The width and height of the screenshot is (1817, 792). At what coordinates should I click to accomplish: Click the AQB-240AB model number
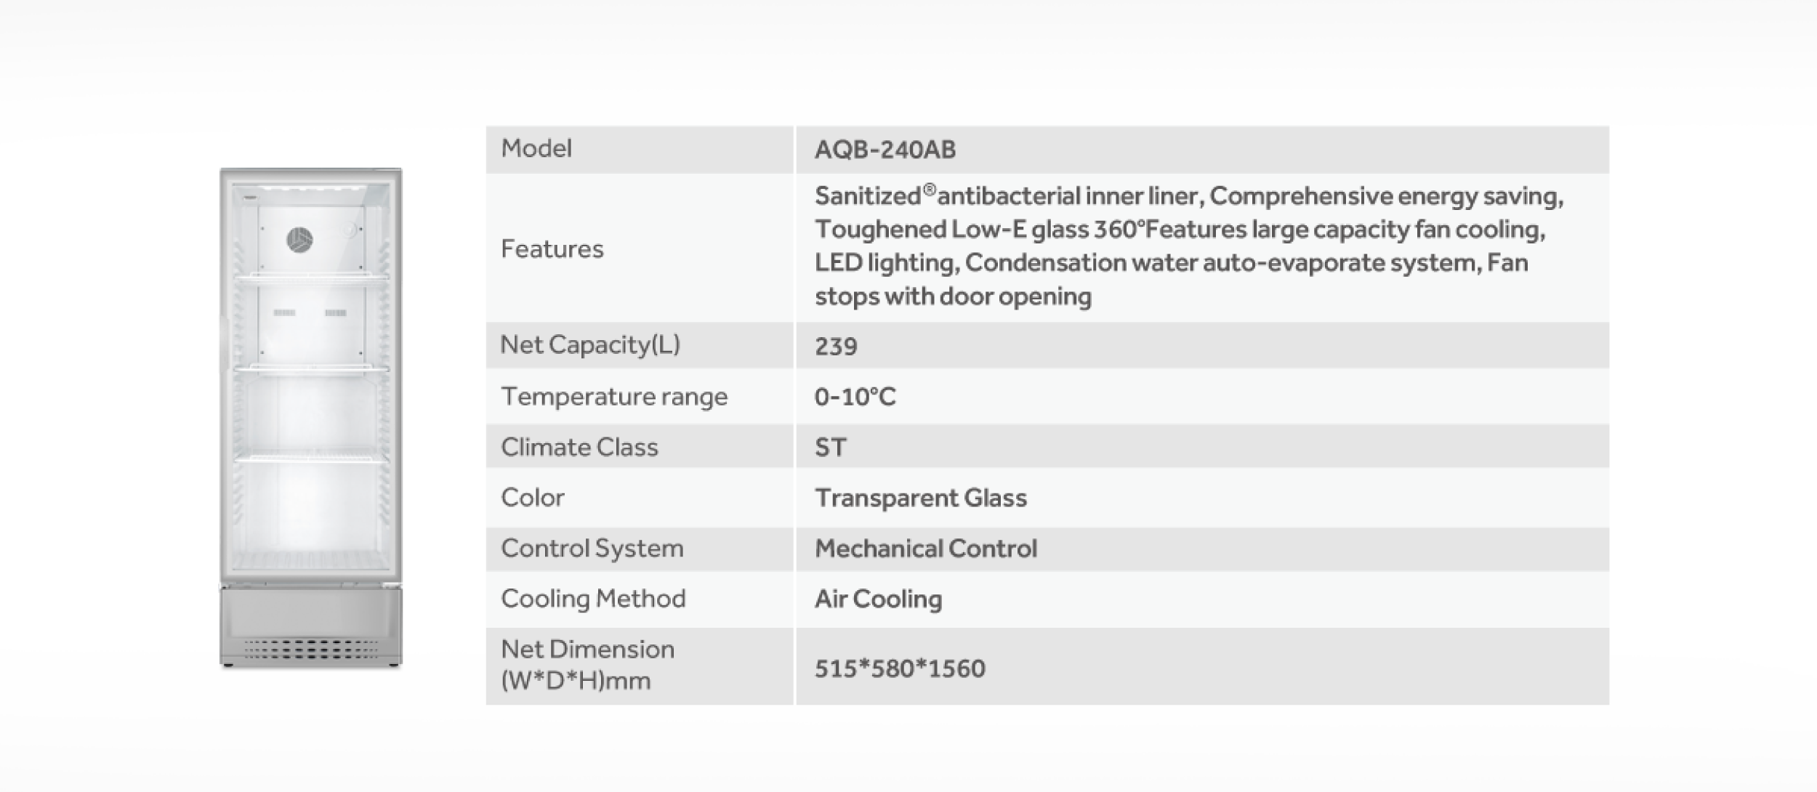pyautogui.click(x=885, y=150)
